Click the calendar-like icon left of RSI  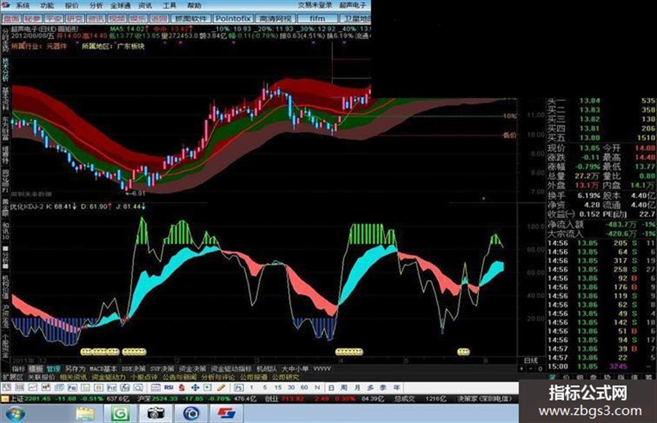156,388
